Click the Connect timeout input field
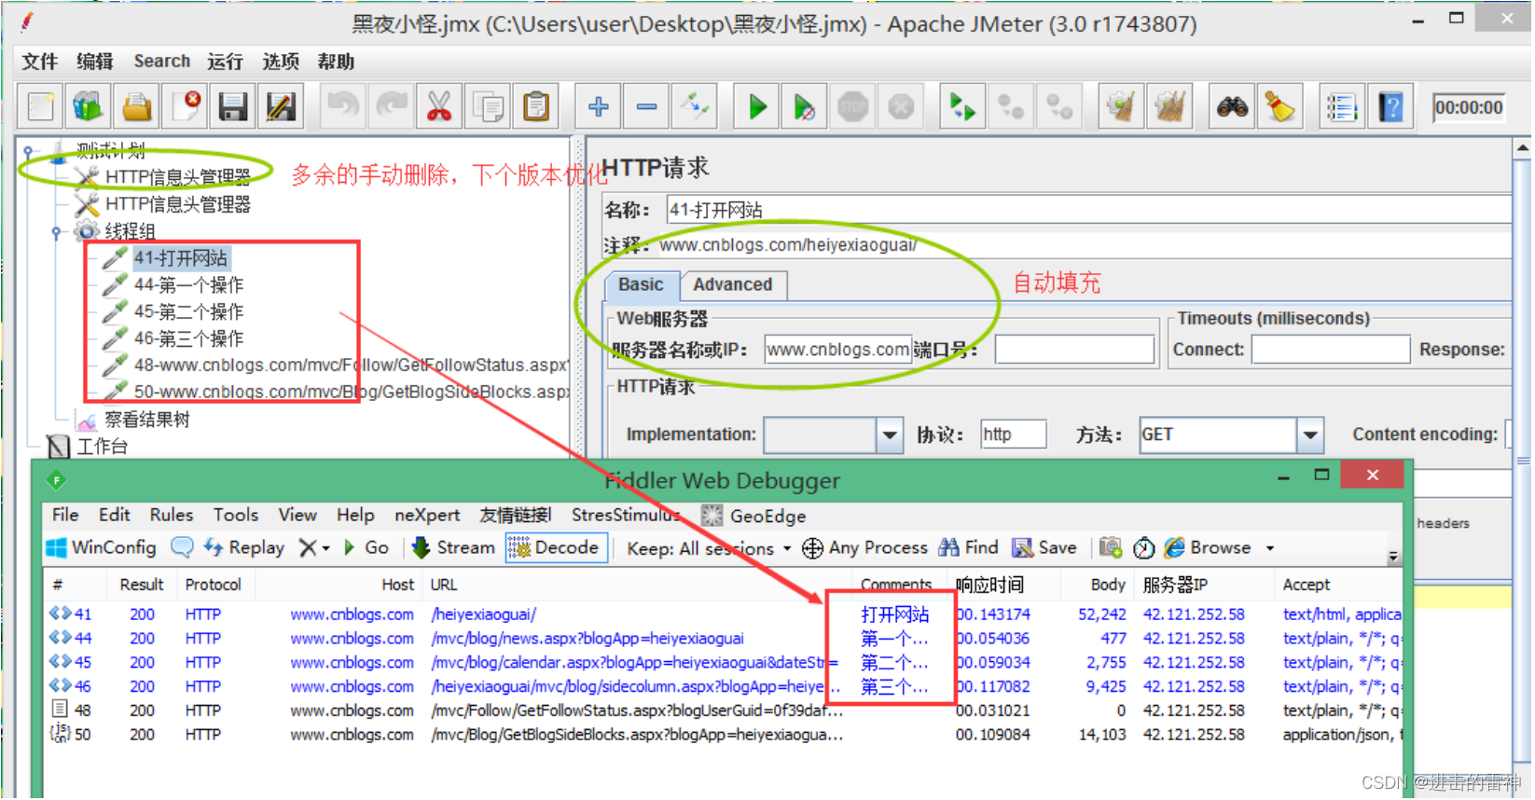Screen dimensions: 1535x800 click(x=1330, y=350)
